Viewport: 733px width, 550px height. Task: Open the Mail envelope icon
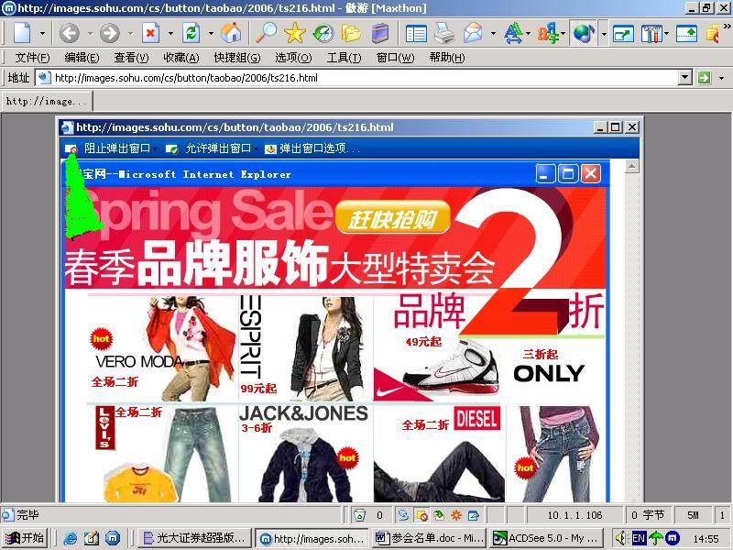point(473,33)
